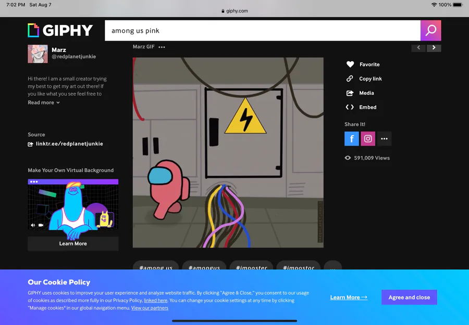Open Learn More in cookie banner

click(x=349, y=297)
